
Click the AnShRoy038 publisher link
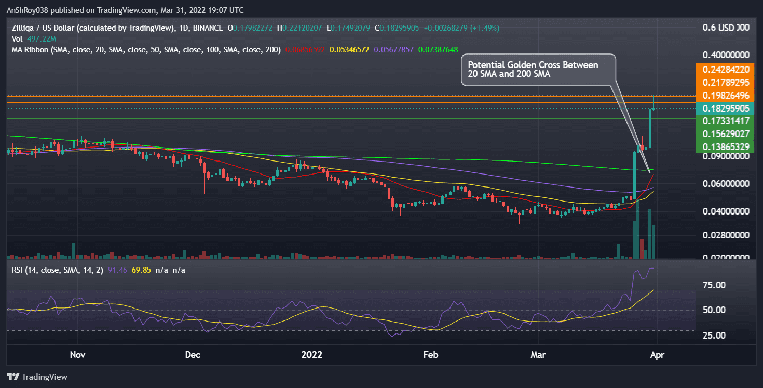point(28,10)
